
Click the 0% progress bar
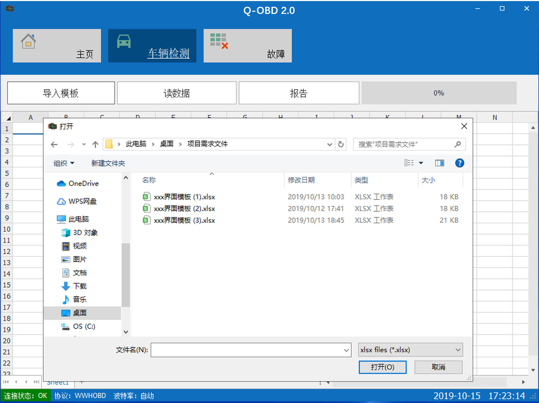439,93
